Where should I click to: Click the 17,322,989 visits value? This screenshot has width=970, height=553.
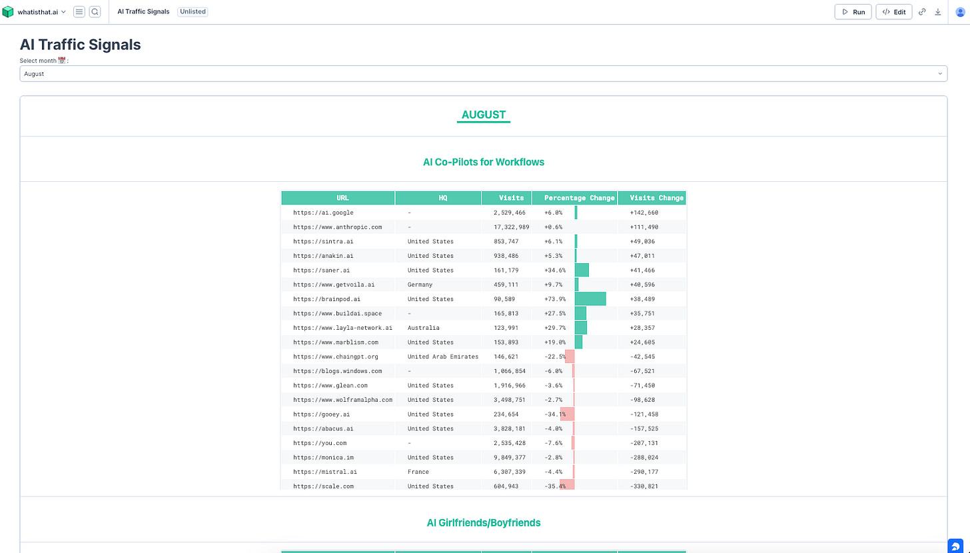click(x=512, y=227)
